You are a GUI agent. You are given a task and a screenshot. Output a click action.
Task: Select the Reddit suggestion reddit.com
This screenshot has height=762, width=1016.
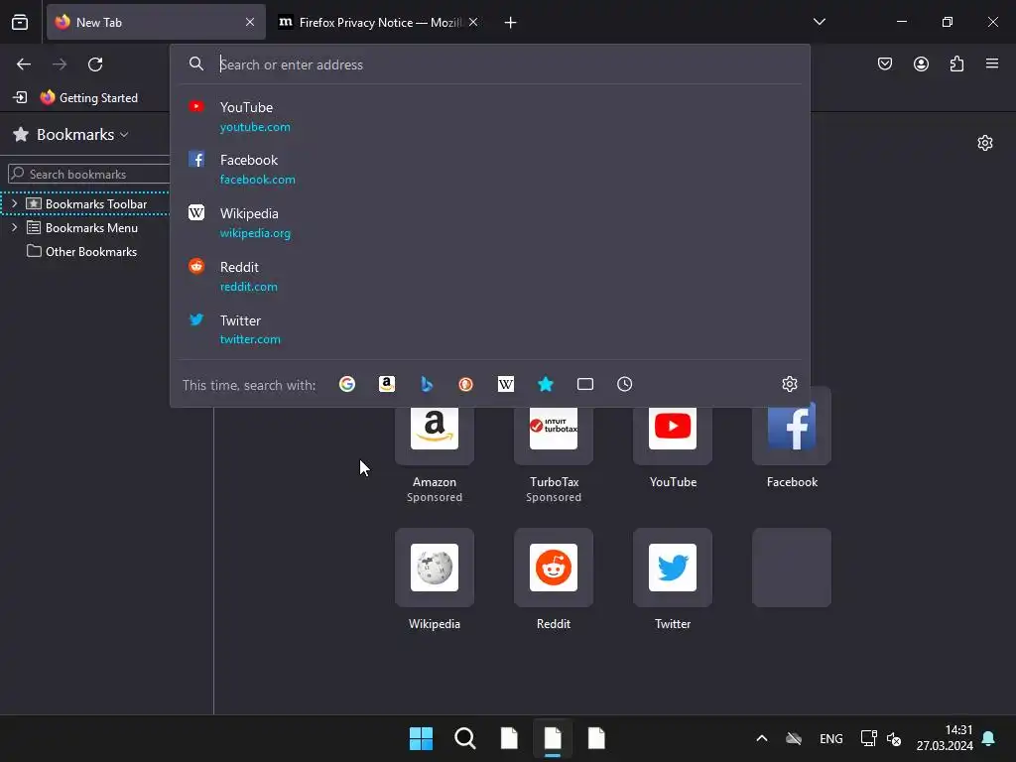pos(490,276)
